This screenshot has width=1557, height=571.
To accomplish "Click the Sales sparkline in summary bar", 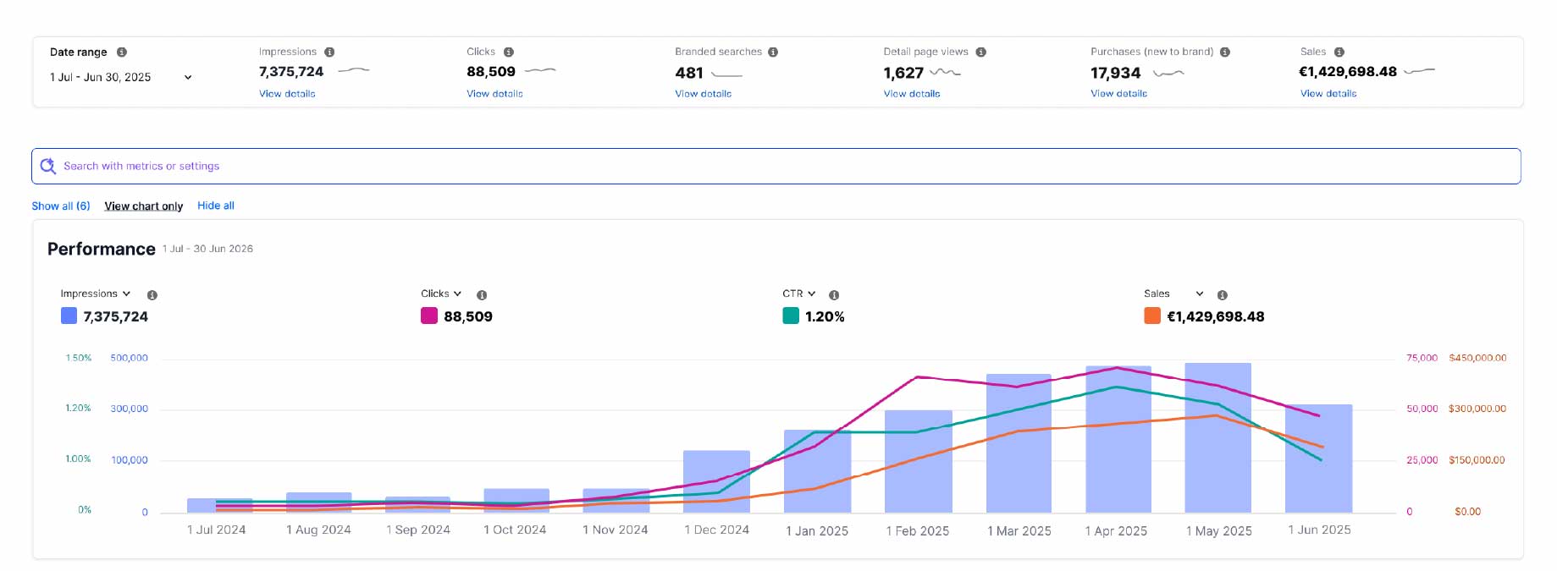I will point(1419,71).
